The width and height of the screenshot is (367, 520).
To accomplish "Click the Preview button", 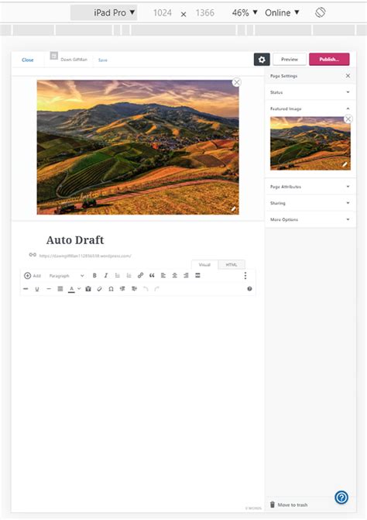I will (290, 60).
